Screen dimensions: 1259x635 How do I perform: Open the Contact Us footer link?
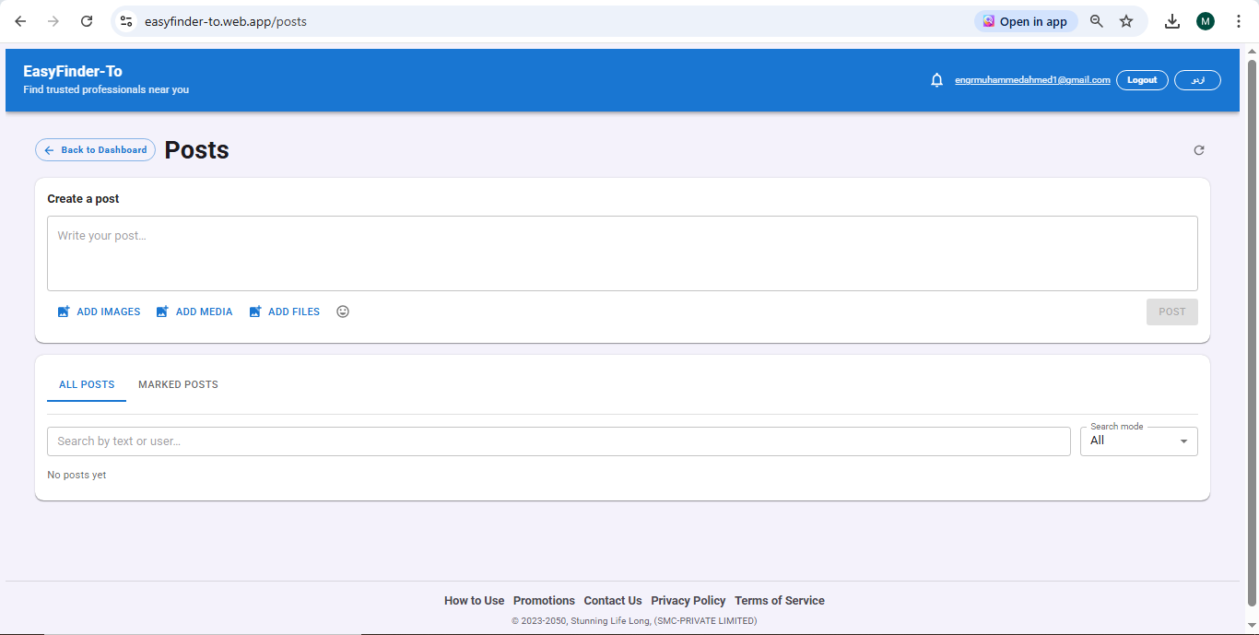point(613,601)
